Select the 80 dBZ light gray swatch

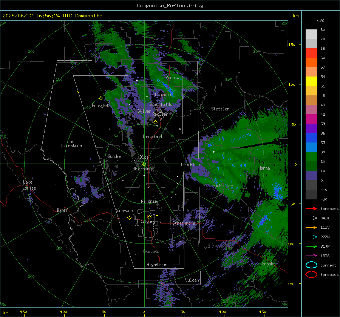click(311, 34)
